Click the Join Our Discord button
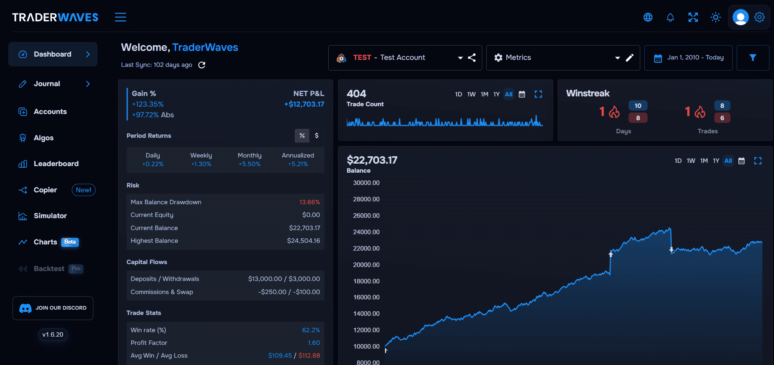Image resolution: width=774 pixels, height=365 pixels. point(53,308)
